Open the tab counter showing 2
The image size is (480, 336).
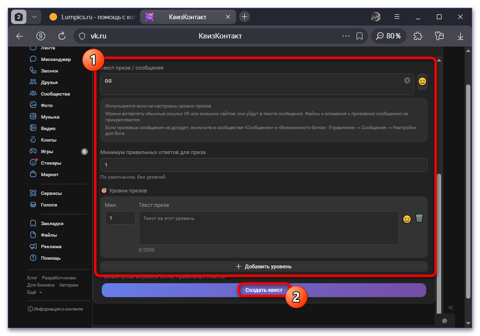point(19,17)
